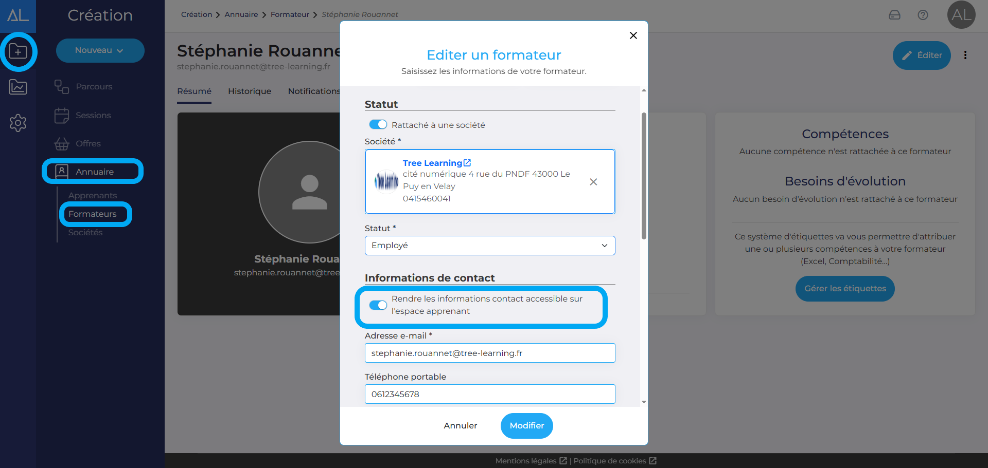This screenshot has height=468, width=988.
Task: Click the AL user avatar
Action: tap(961, 15)
